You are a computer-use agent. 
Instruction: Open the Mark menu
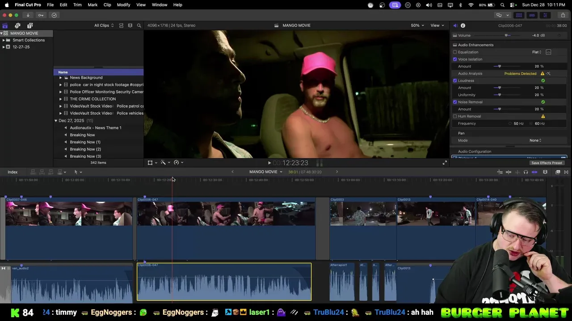pos(93,5)
